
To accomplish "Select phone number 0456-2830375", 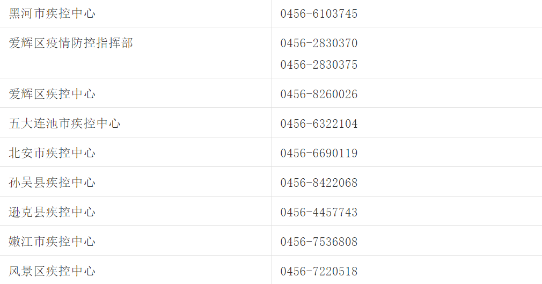I will pyautogui.click(x=319, y=65).
